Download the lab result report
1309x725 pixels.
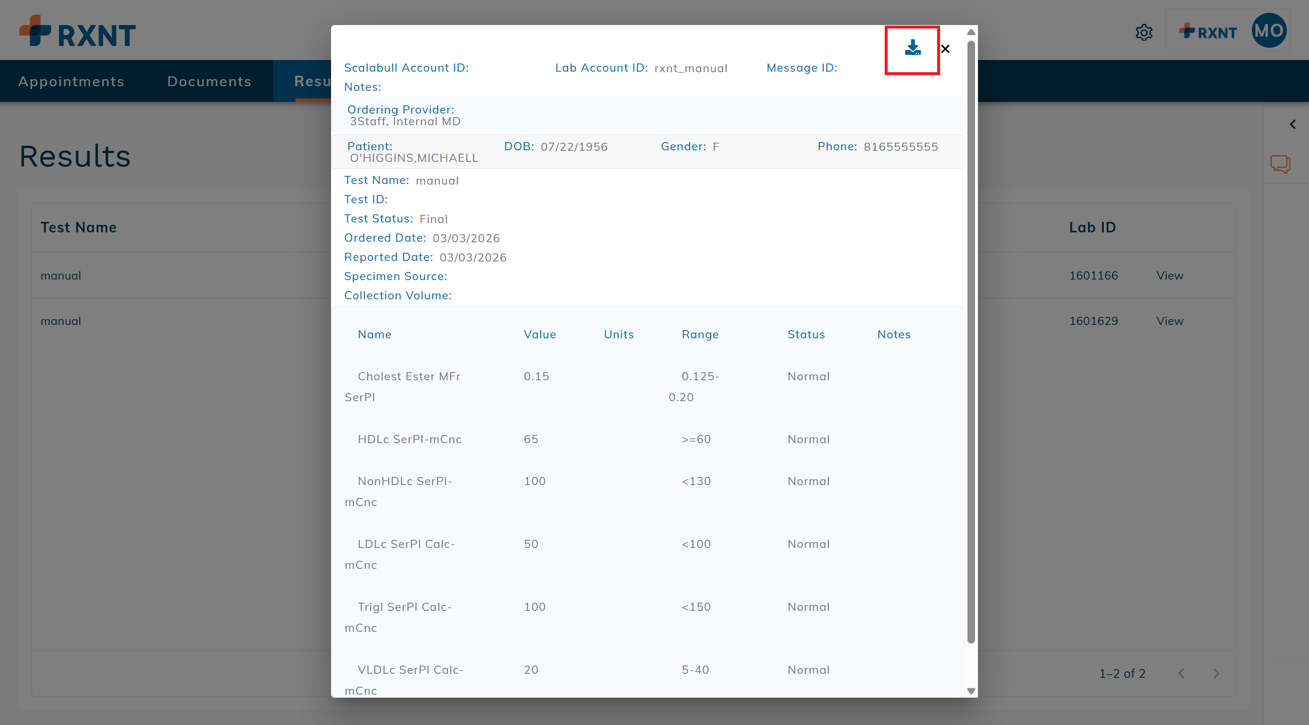pos(912,49)
